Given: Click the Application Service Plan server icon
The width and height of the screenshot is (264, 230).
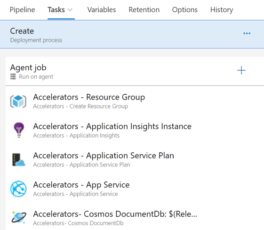Looking at the screenshot, I should click(18, 159).
